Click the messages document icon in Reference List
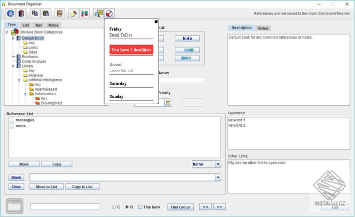The width and height of the screenshot is (355, 217). click(x=12, y=120)
